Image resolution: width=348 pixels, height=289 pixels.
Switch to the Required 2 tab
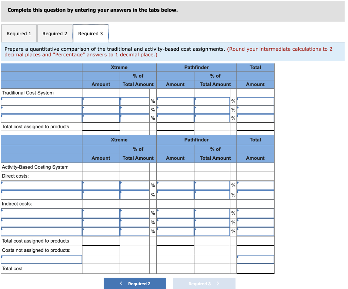click(55, 33)
